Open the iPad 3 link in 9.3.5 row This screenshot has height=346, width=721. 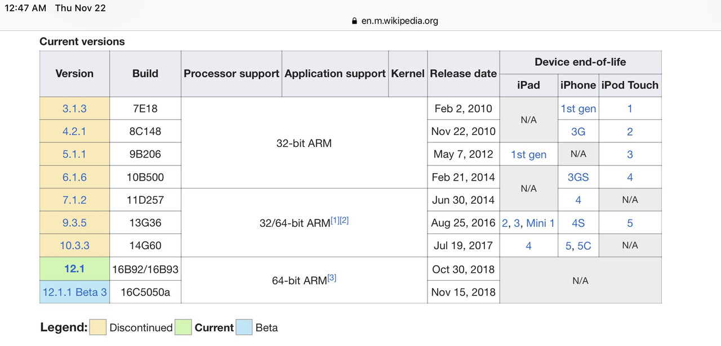517,223
